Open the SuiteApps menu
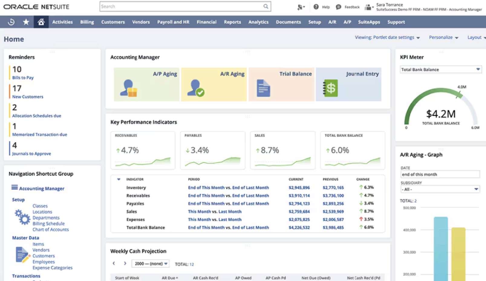486x281 pixels. [x=369, y=22]
